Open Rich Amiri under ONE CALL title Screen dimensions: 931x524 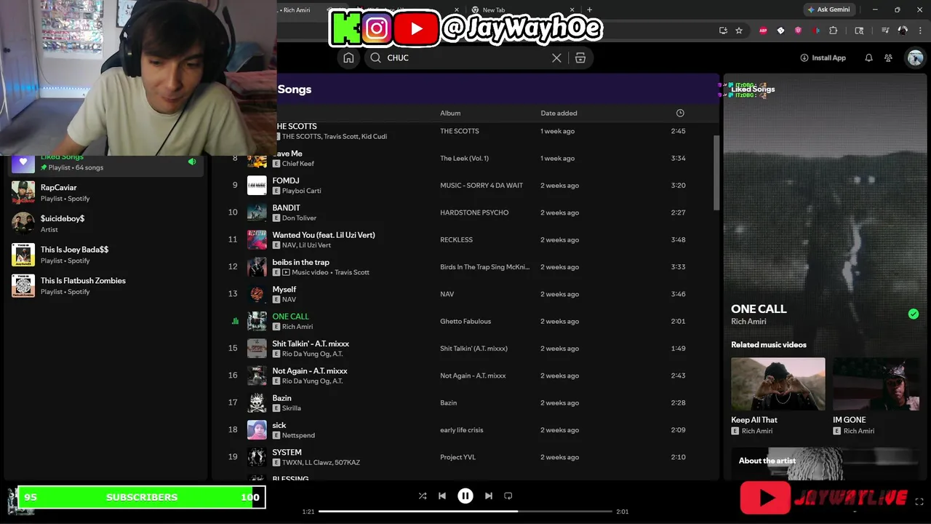[x=748, y=322]
